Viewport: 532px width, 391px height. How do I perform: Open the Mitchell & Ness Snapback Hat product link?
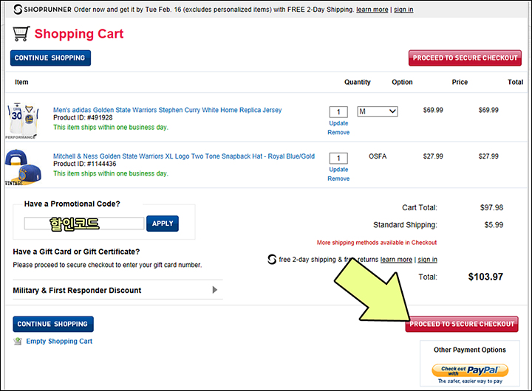(x=184, y=156)
